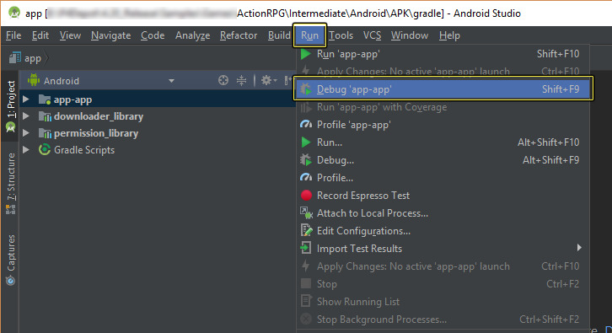Open the Project panel gear settings

point(269,80)
